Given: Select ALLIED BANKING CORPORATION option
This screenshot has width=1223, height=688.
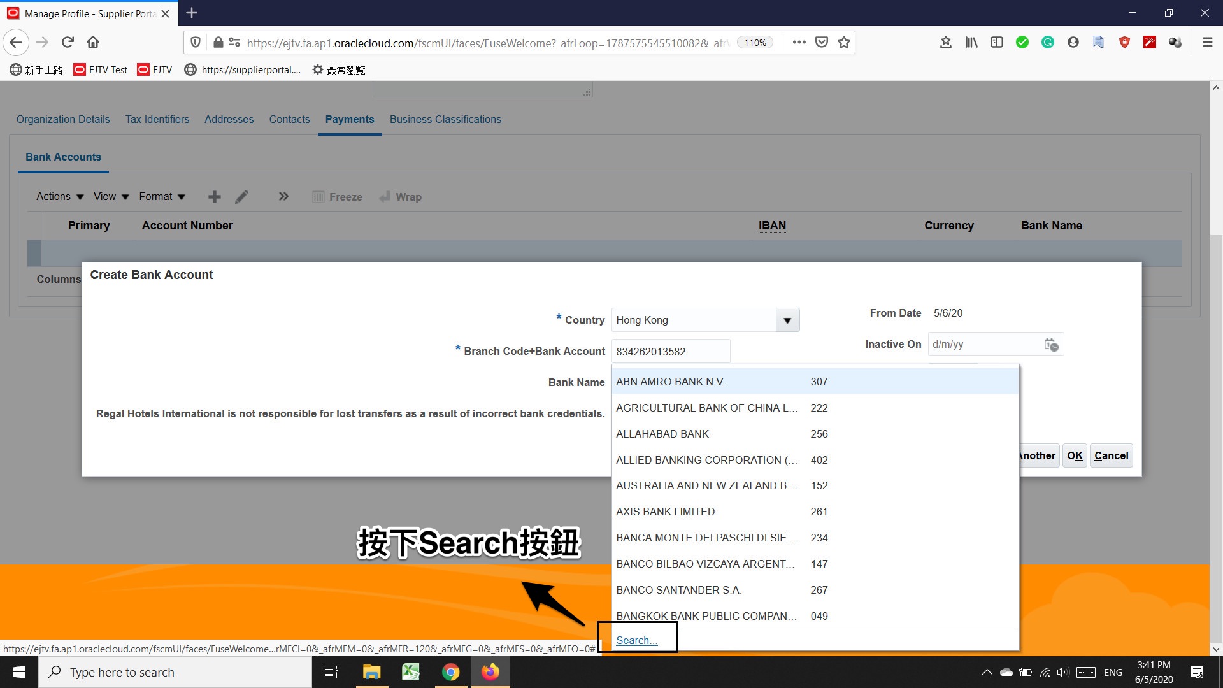Looking at the screenshot, I should [815, 461].
